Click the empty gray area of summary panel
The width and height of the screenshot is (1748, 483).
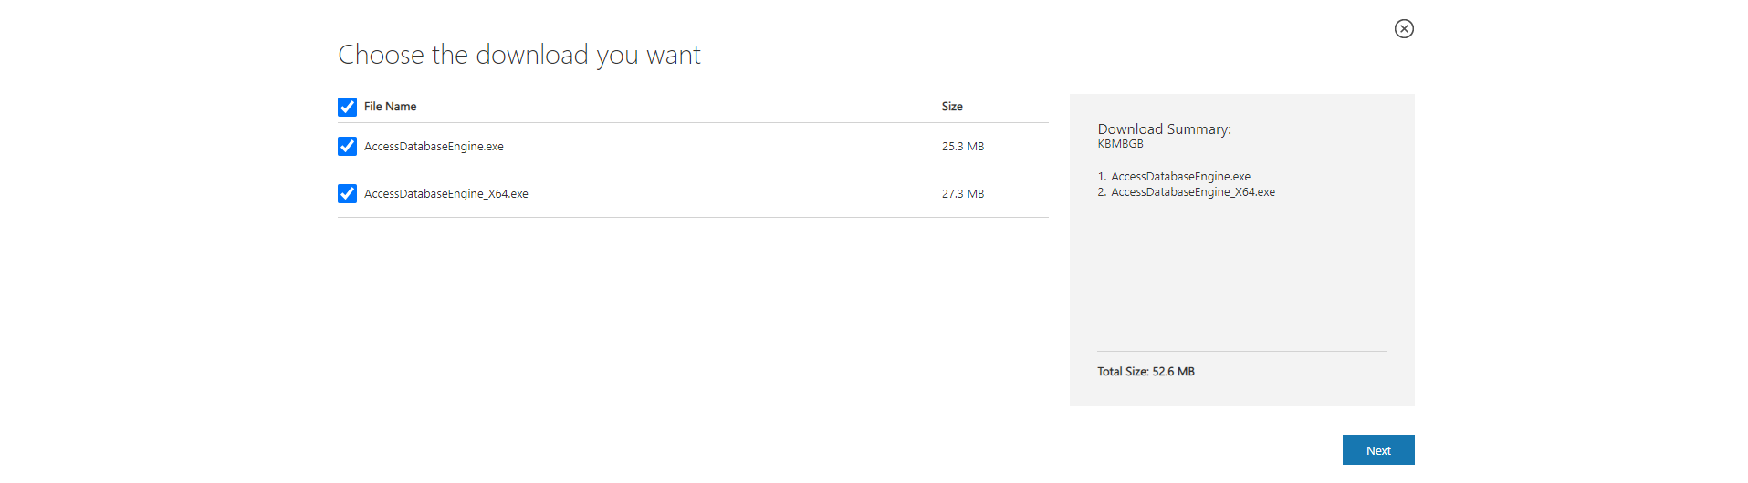[1241, 273]
